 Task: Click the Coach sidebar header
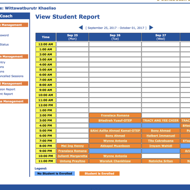15,16
